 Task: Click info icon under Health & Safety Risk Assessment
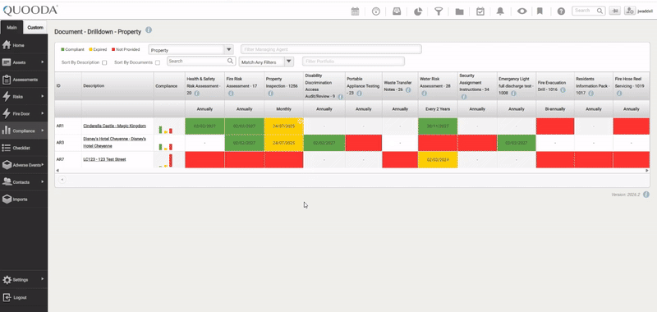coord(196,94)
